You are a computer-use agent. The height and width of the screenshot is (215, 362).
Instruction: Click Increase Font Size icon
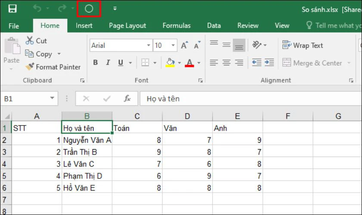[184, 45]
